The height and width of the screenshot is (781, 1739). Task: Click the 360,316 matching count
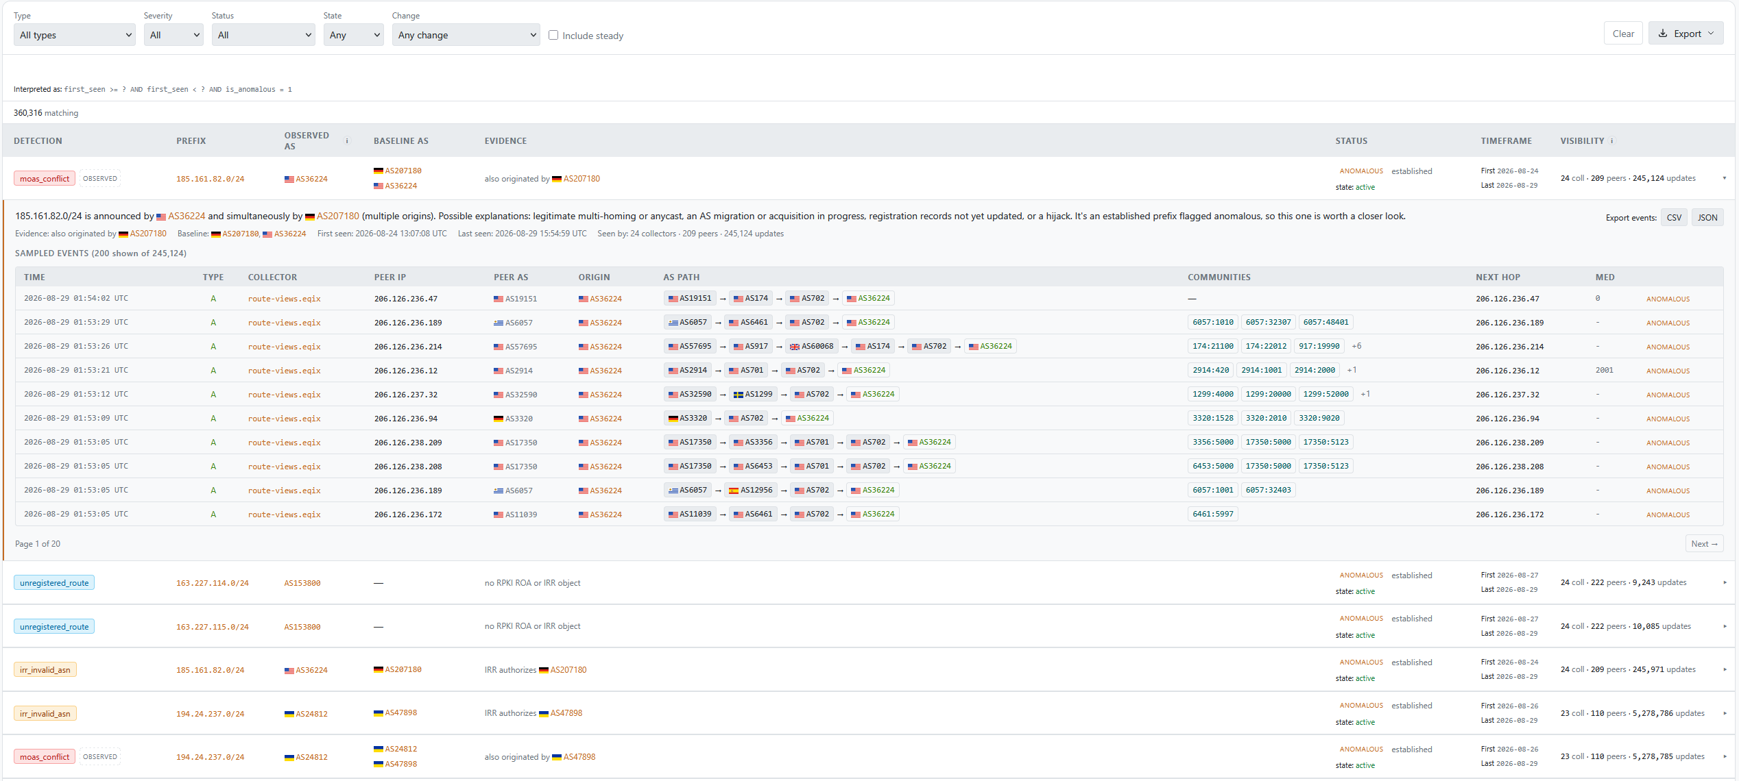46,113
